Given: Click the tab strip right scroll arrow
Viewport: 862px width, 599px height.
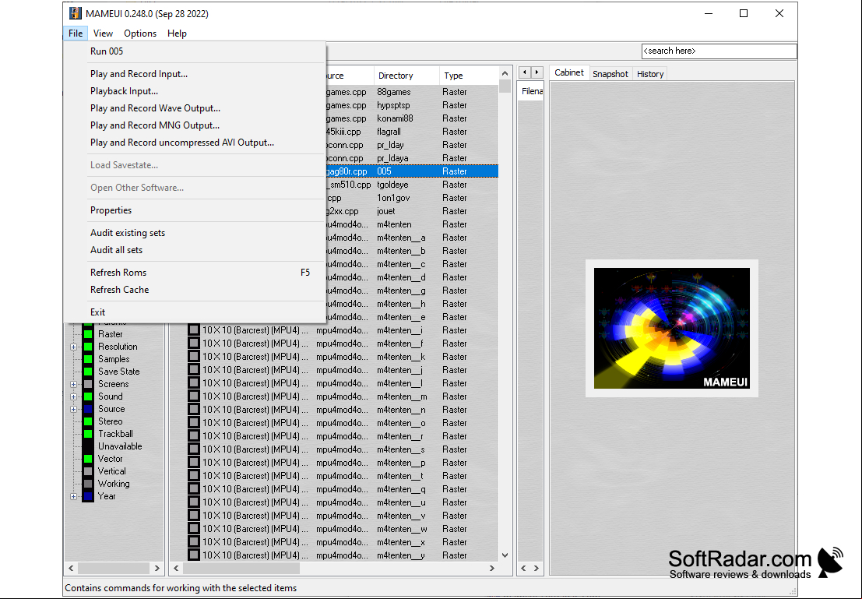Looking at the screenshot, I should [537, 72].
